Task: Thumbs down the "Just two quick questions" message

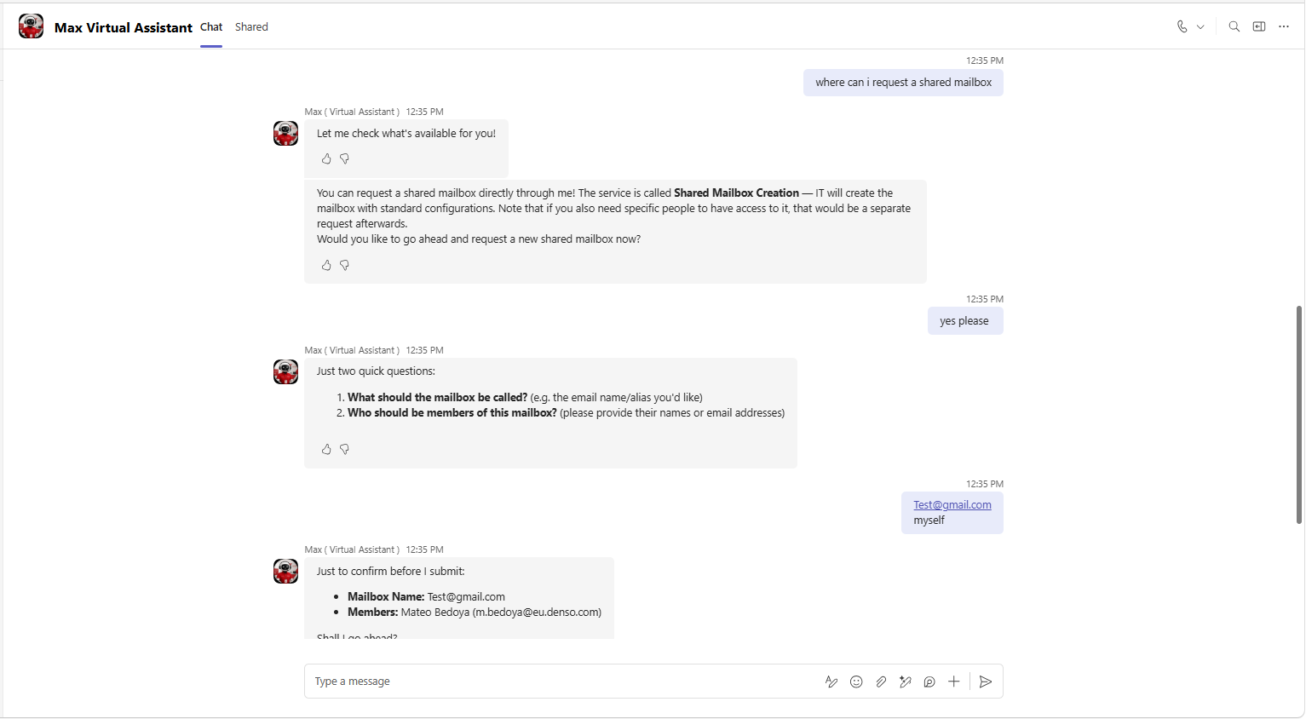Action: [344, 449]
